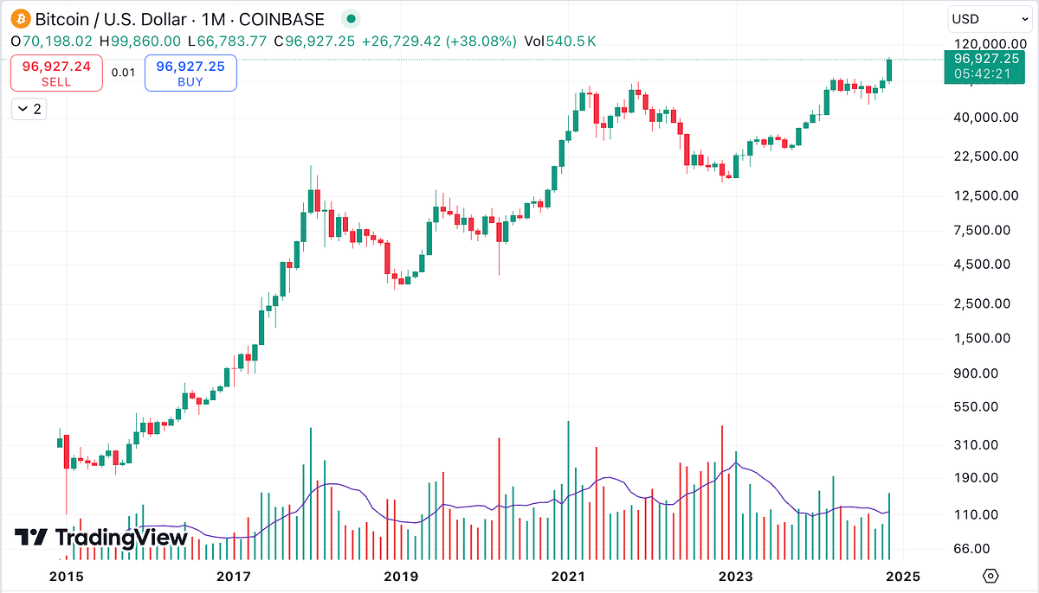Expand the "2" dropdown under the SELL button
1039x593 pixels.
(29, 109)
